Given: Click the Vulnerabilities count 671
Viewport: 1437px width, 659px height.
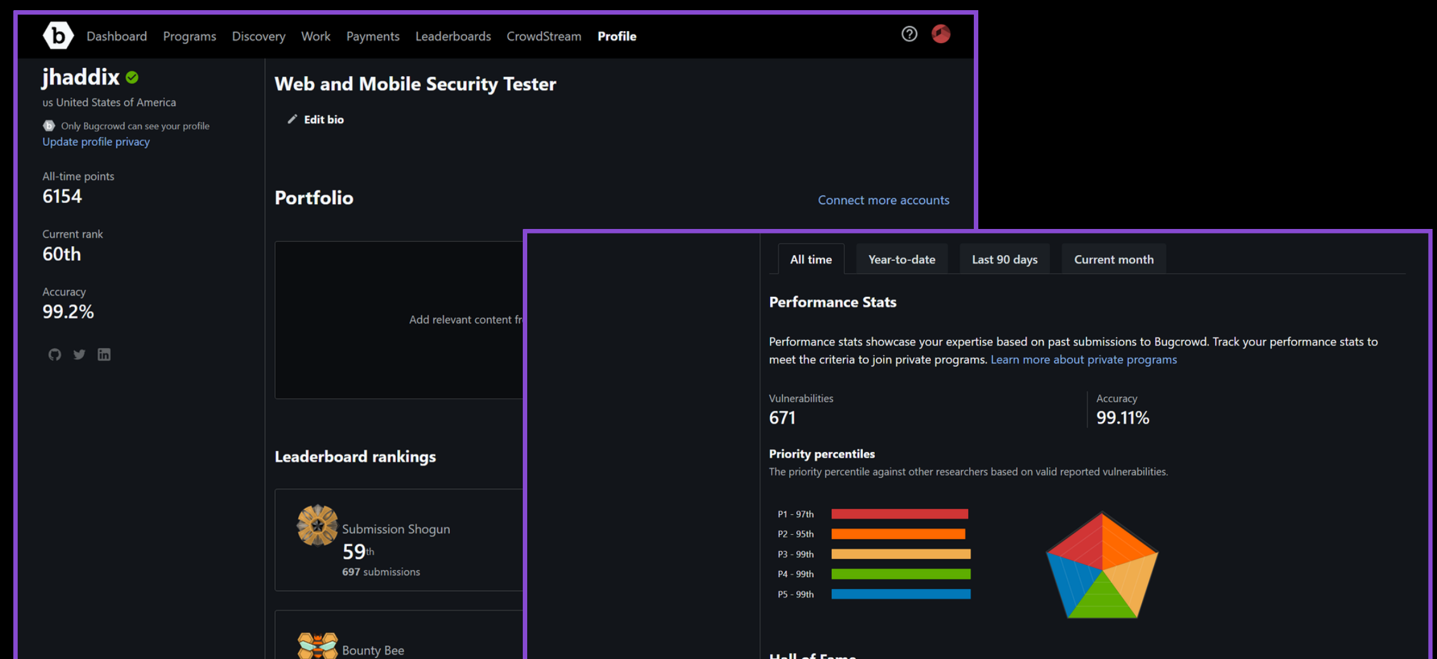Looking at the screenshot, I should pos(782,418).
